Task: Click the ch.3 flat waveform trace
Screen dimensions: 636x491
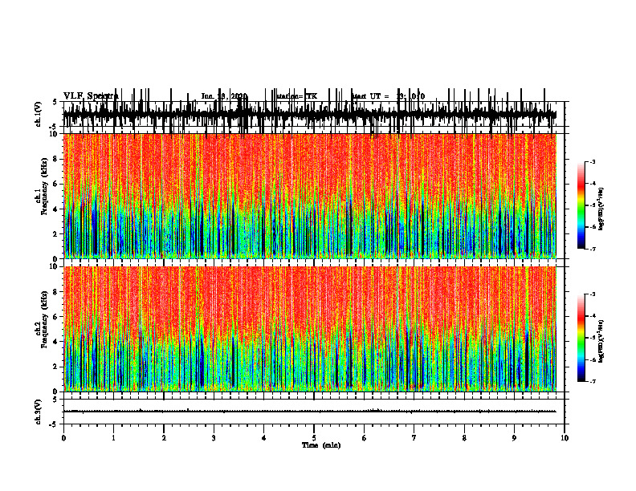Action: point(310,412)
